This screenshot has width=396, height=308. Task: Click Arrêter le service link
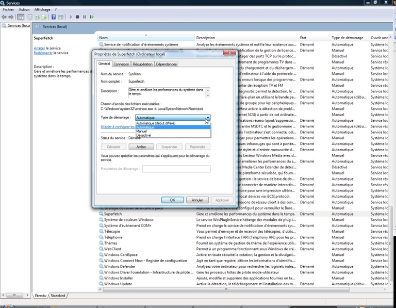[x=39, y=48]
